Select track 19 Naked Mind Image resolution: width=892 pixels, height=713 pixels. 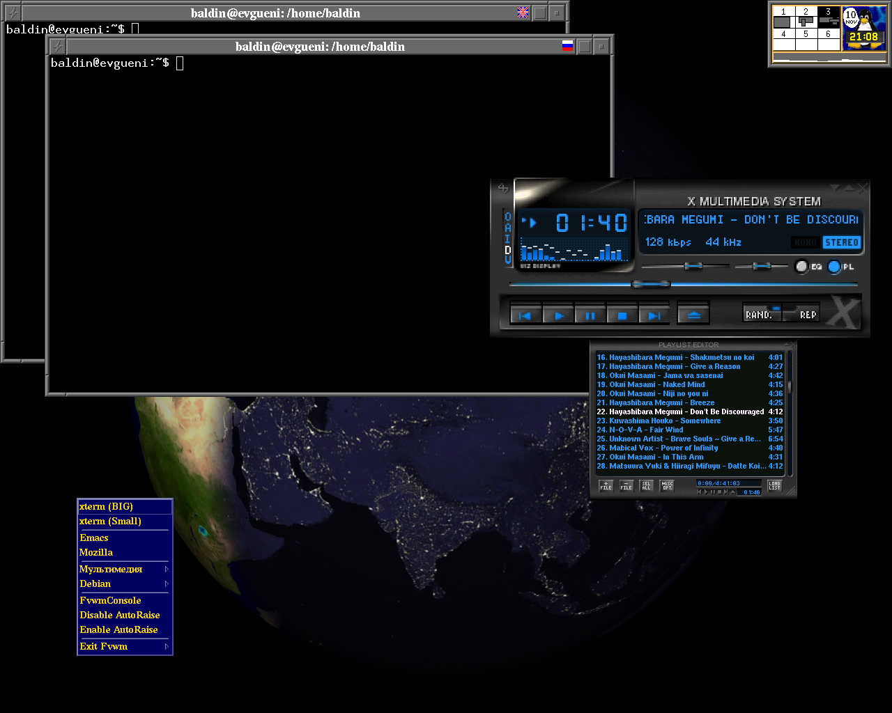689,384
